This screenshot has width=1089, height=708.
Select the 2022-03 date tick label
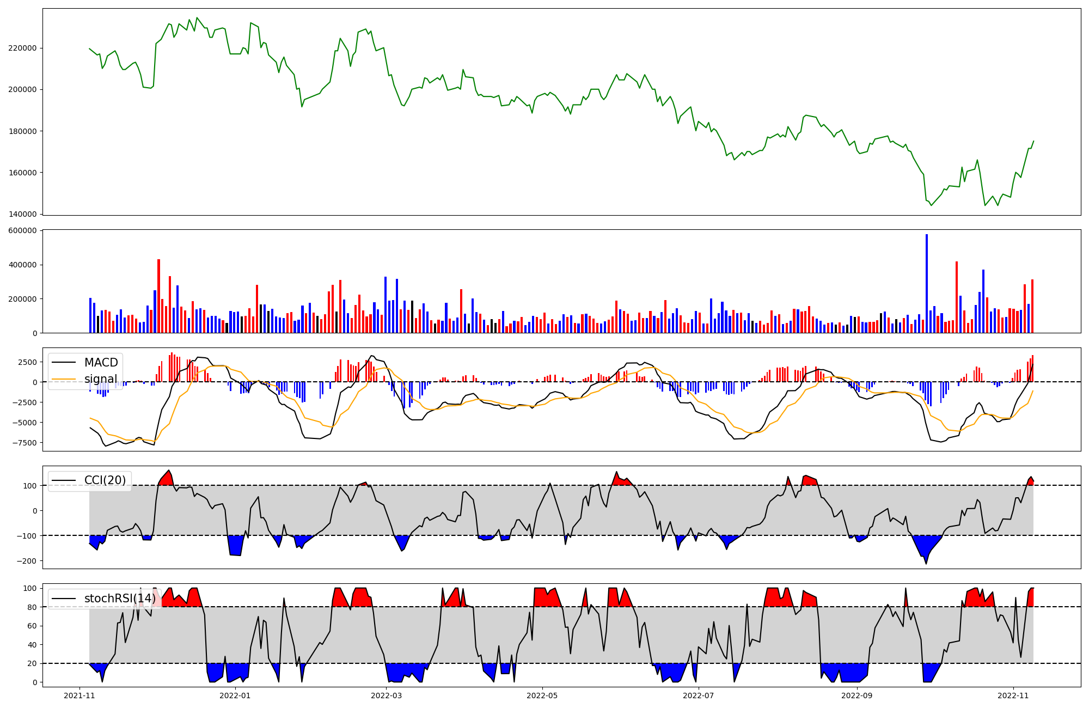coord(386,695)
